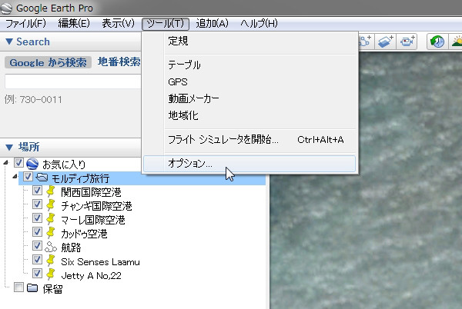The image size is (462, 309).
Task: Click the Google Earth Pro title bar logo
Action: 6,8
